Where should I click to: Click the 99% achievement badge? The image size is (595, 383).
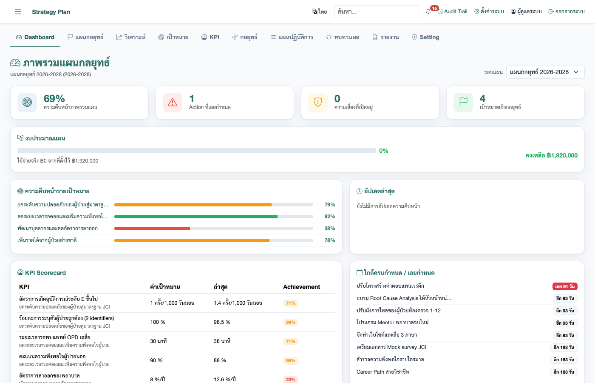pyautogui.click(x=291, y=322)
